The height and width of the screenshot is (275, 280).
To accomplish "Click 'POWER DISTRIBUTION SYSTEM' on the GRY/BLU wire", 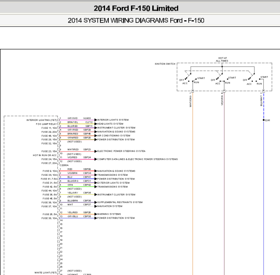I will (x=116, y=218).
